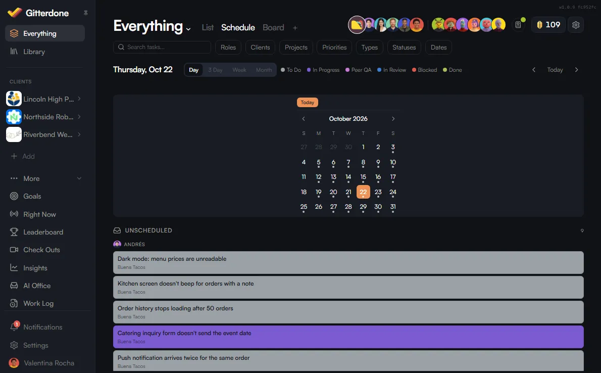601x373 pixels.
Task: Open the Everything title dropdown chevron
Action: [188, 29]
